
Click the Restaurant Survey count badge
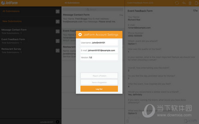tap(58, 51)
